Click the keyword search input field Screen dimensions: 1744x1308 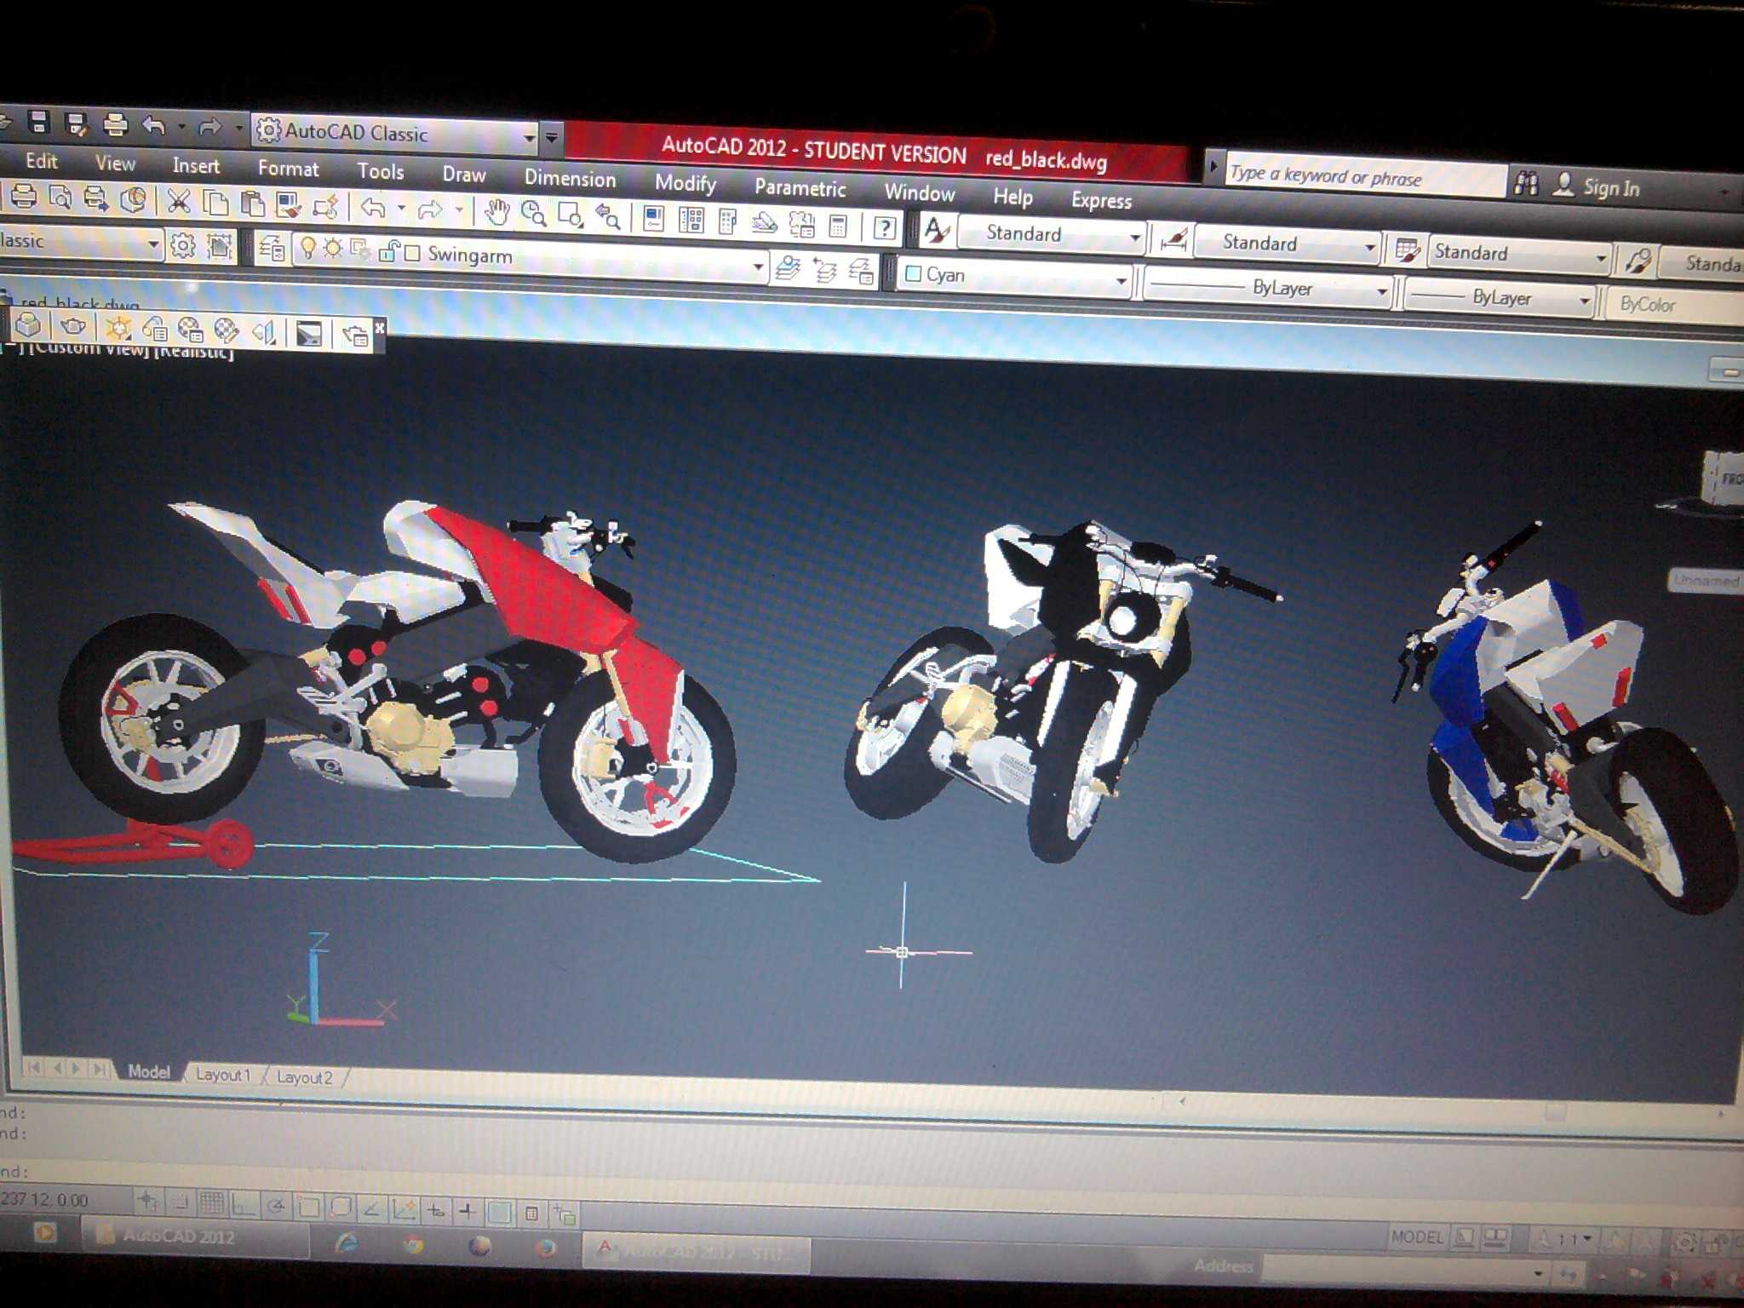point(1364,176)
